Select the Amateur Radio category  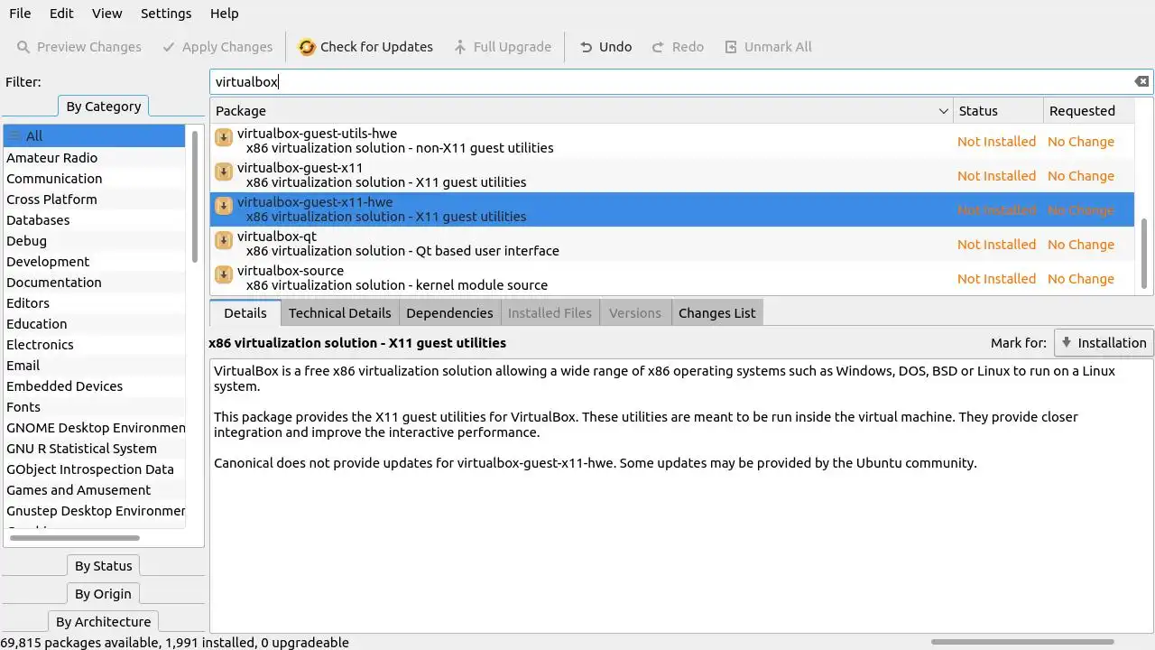[94, 158]
